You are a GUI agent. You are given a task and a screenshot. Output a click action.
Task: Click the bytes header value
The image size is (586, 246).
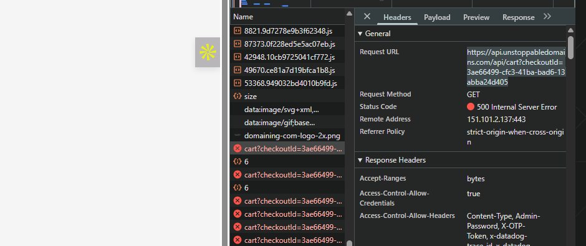pyautogui.click(x=476, y=179)
